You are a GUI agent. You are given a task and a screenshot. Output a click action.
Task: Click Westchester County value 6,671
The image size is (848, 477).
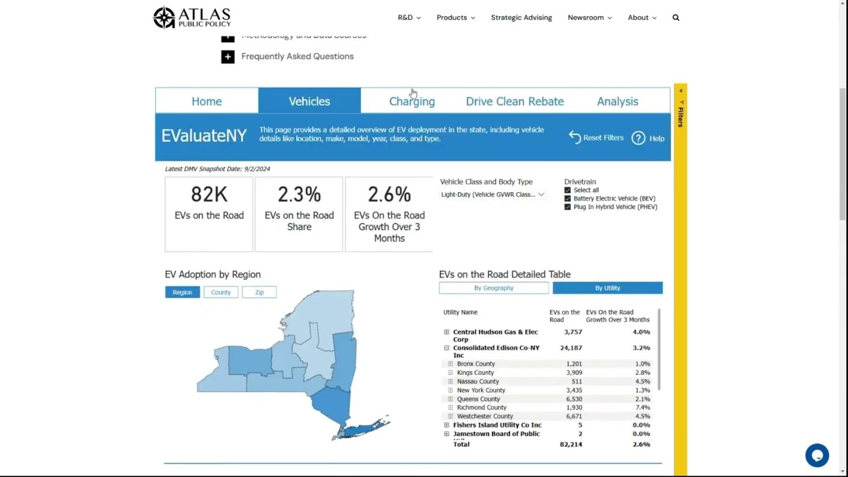pos(574,416)
